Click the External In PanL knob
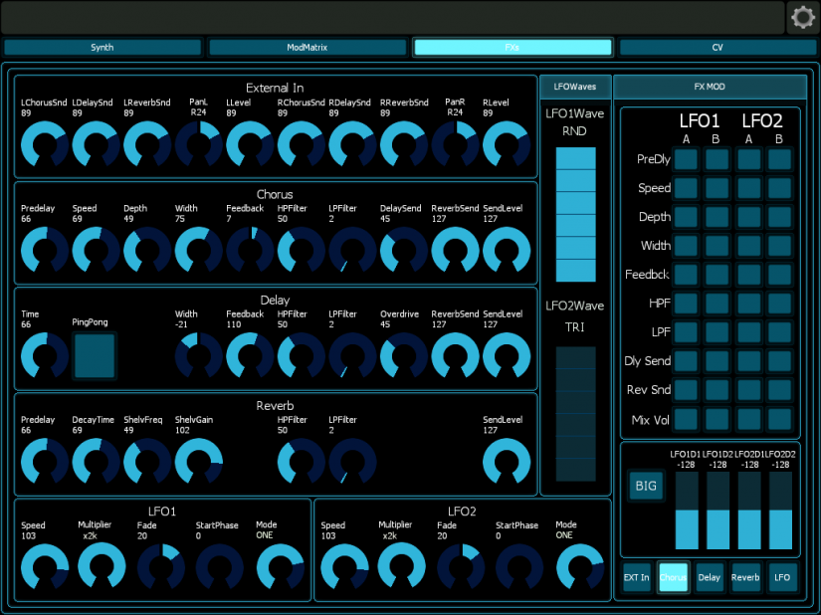Screen dimensions: 821x615 pyautogui.click(x=198, y=144)
